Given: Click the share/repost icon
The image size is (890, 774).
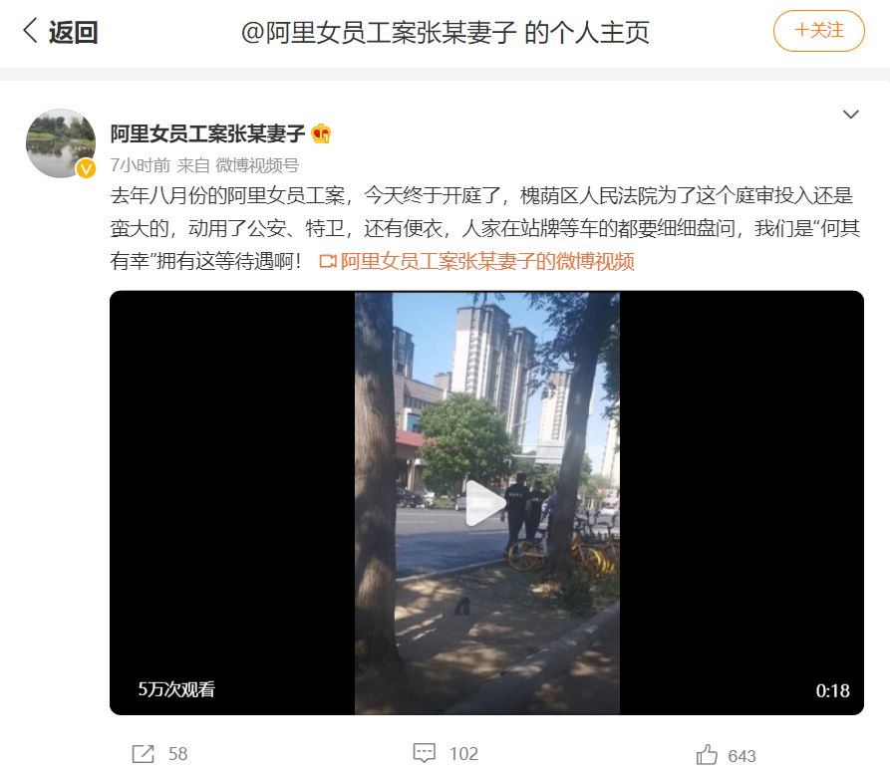Looking at the screenshot, I should pos(144,753).
